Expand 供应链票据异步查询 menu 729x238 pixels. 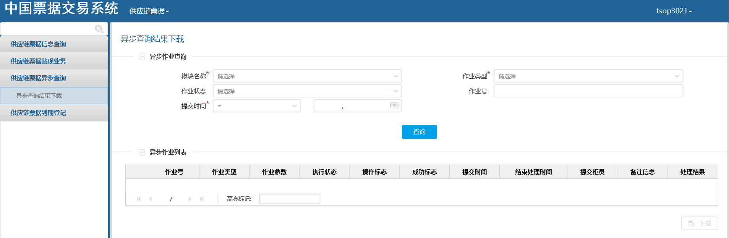point(54,78)
